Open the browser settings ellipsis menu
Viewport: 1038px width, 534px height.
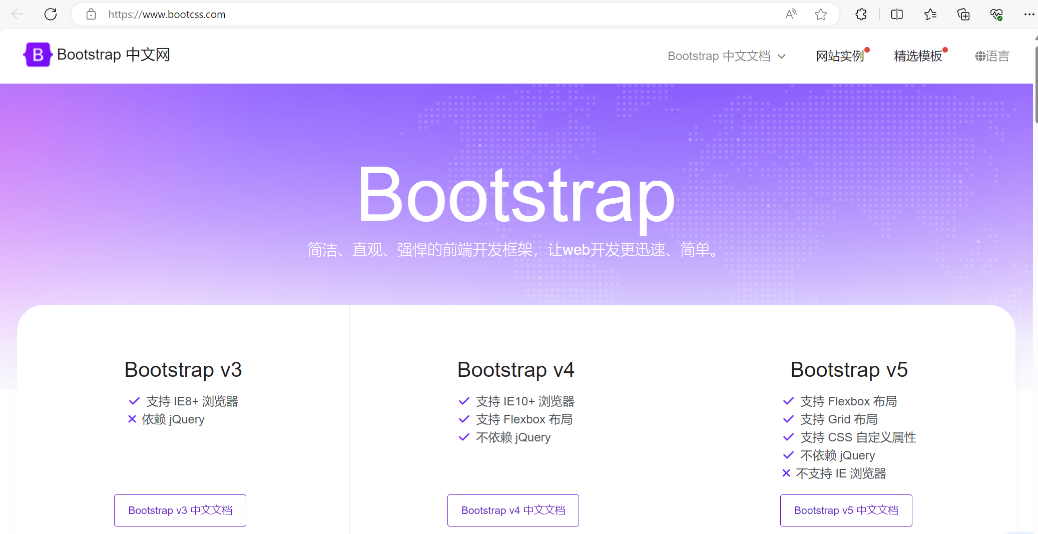(x=1029, y=15)
